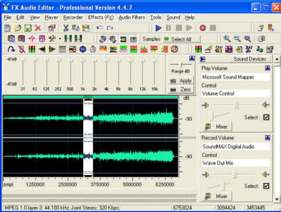Paste audio using the paste icon

(86, 28)
